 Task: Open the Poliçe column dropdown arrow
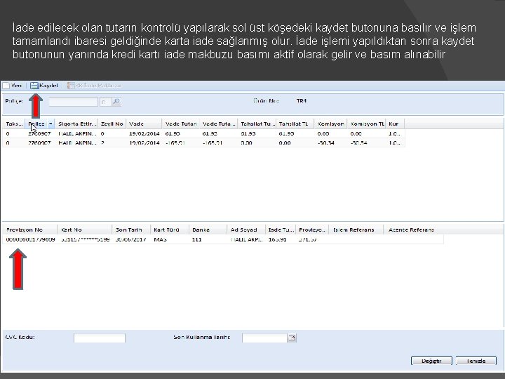click(x=50, y=124)
